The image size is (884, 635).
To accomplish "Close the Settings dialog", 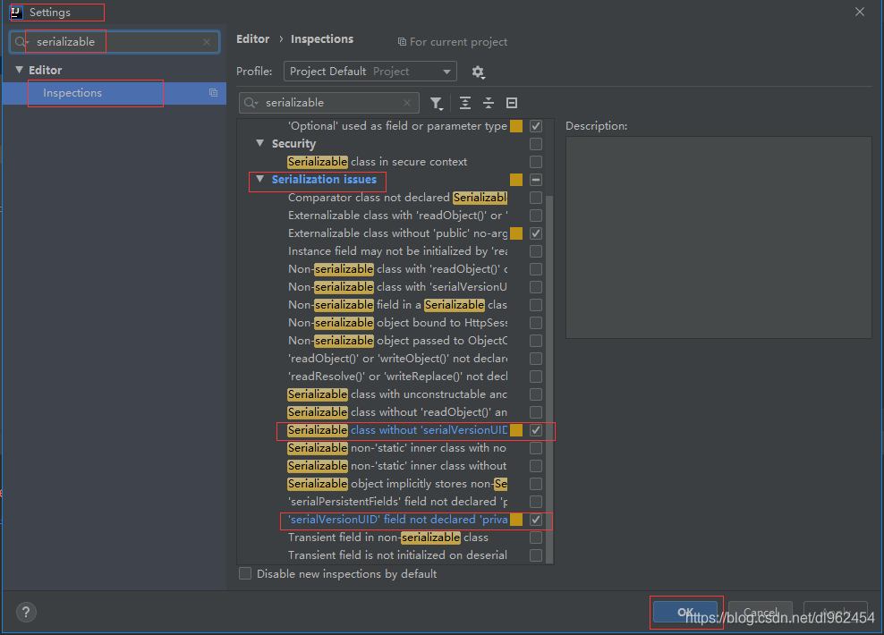I will (859, 12).
